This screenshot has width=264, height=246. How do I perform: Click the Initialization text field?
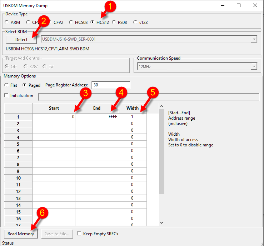coord(149,97)
